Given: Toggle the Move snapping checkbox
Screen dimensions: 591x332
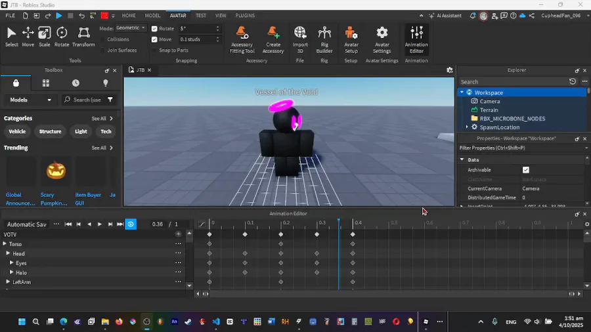Looking at the screenshot, I should pyautogui.click(x=154, y=39).
